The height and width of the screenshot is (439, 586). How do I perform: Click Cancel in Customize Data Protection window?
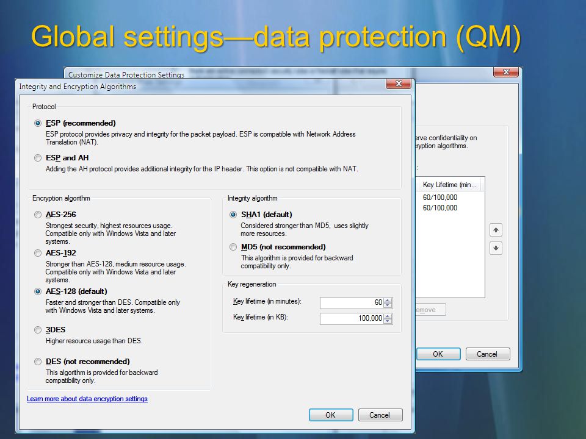pos(487,354)
